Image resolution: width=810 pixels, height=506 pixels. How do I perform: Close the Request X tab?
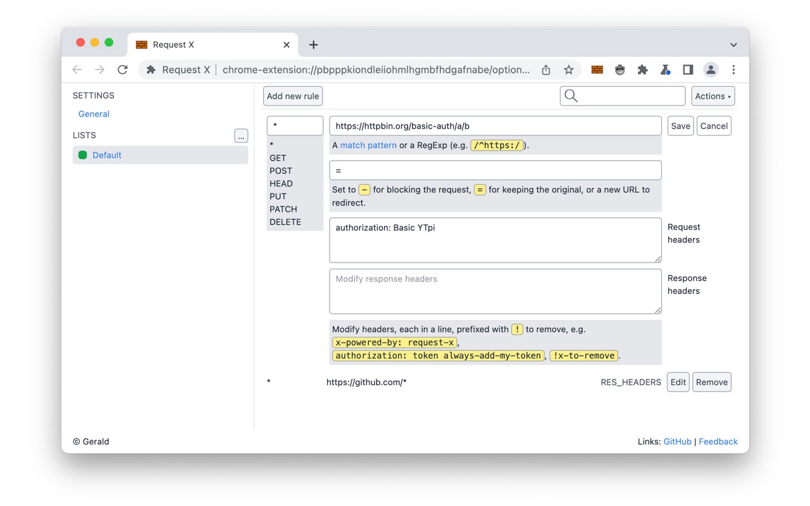click(287, 45)
